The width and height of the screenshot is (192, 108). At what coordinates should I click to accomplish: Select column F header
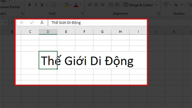point(84,32)
